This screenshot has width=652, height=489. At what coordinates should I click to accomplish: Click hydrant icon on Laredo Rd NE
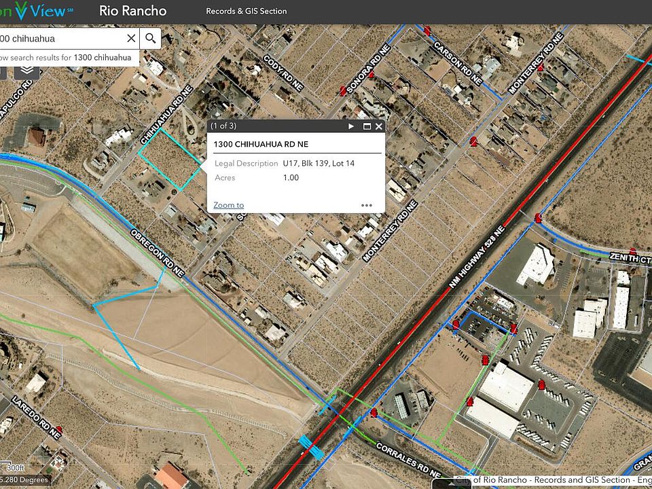coord(59,429)
